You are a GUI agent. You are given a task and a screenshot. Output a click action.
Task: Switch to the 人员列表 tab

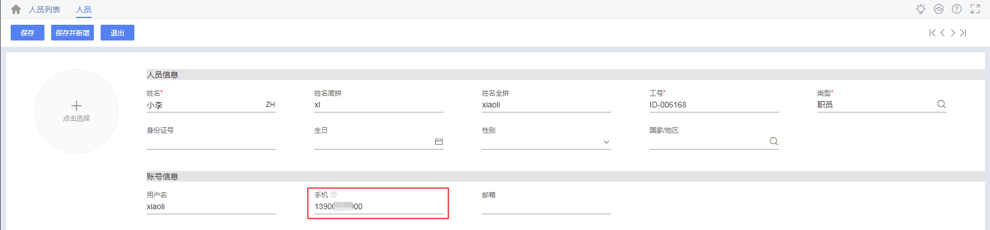coord(44,10)
